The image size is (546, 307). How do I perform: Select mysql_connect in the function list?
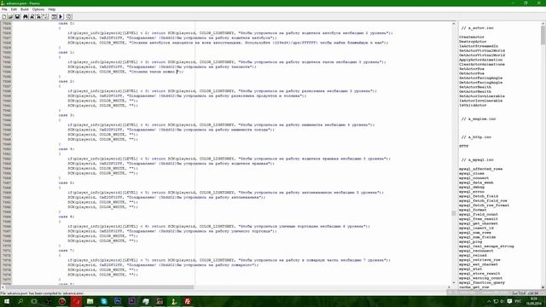(x=473, y=178)
